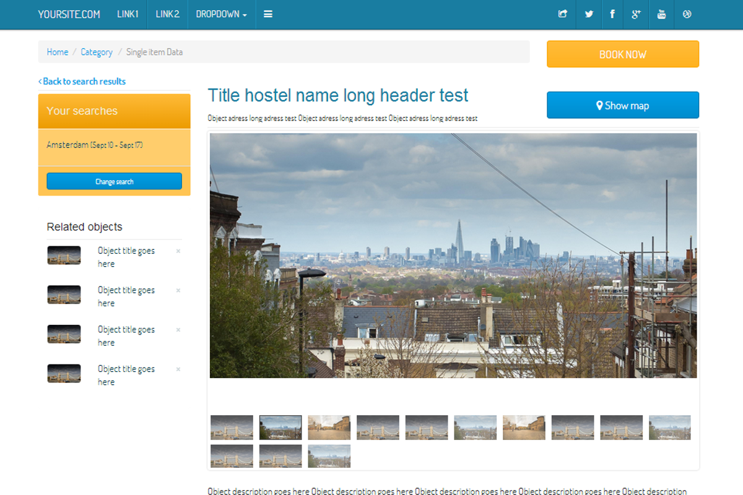Viewport: 743px width, 495px height.
Task: Select the second gallery thumbnail below the photo
Action: (280, 428)
